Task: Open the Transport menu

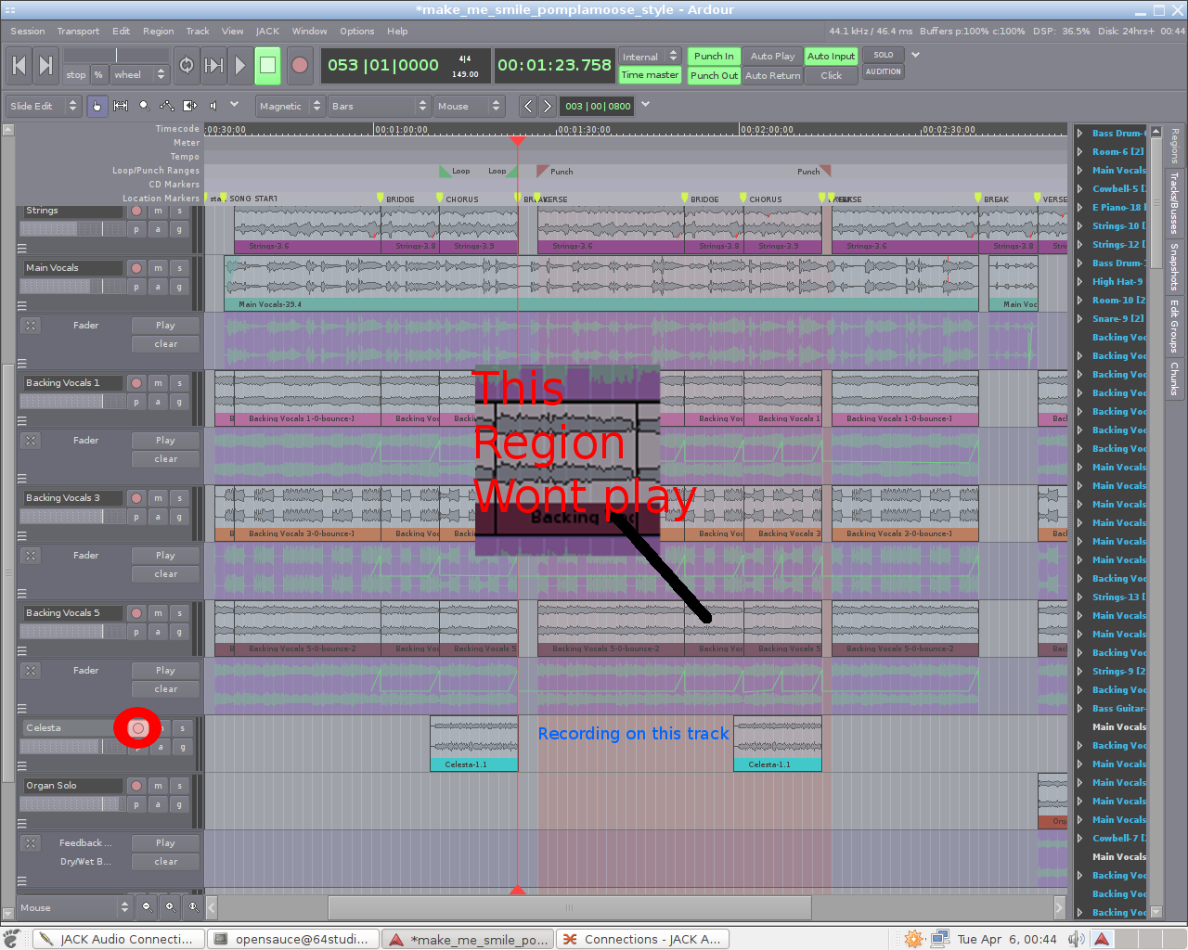Action: (78, 31)
